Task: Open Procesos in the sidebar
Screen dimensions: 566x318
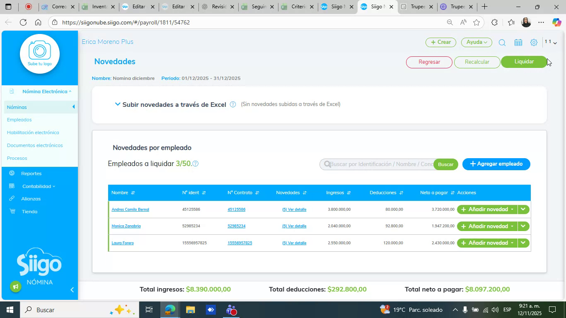Action: tap(17, 159)
